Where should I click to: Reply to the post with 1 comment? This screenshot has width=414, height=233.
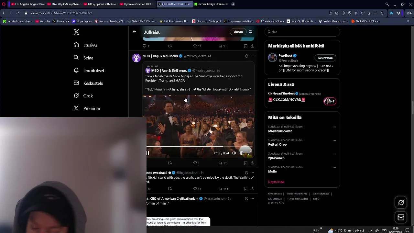click(146, 46)
